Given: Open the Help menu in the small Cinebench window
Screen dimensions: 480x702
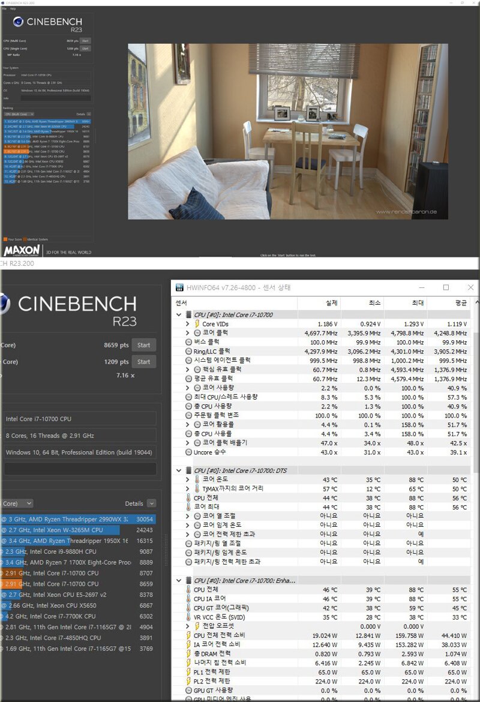Looking at the screenshot, I should pyautogui.click(x=13, y=8).
